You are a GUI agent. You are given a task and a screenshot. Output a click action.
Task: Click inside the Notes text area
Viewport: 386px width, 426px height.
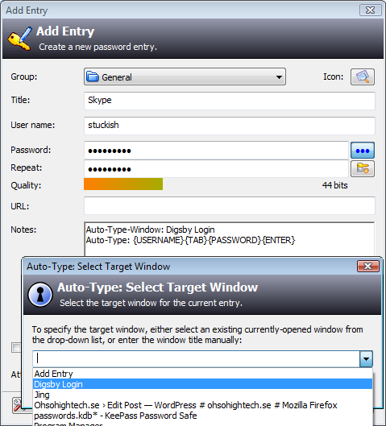coord(230,240)
